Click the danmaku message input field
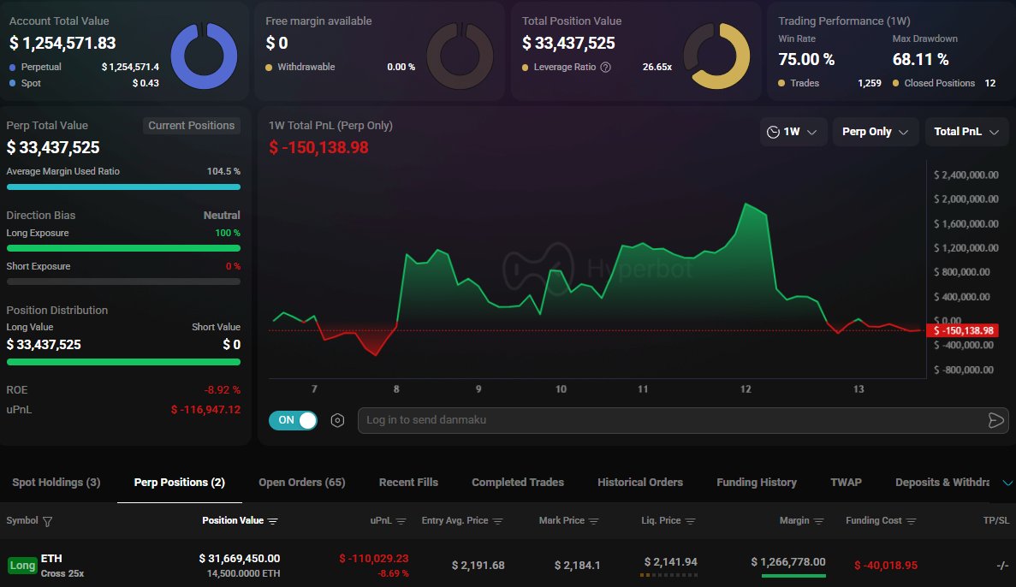The image size is (1016, 587). click(x=668, y=420)
